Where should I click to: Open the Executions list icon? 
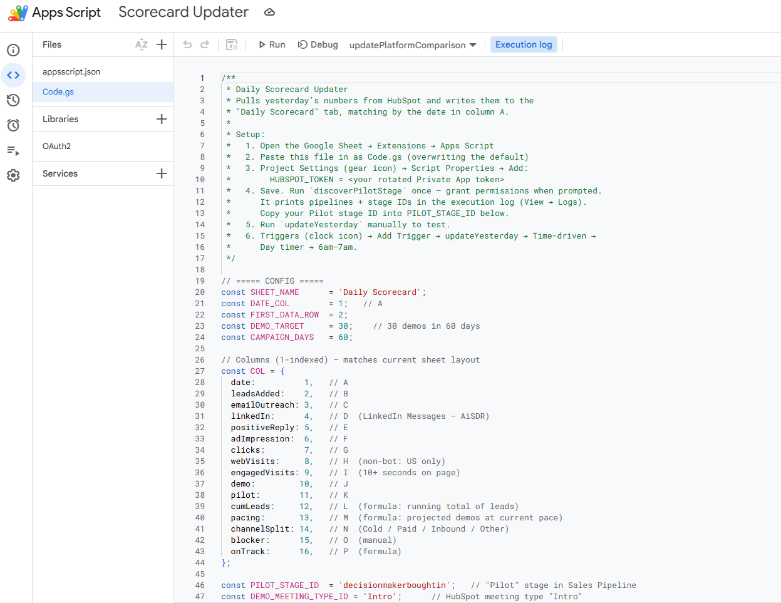pos(13,150)
